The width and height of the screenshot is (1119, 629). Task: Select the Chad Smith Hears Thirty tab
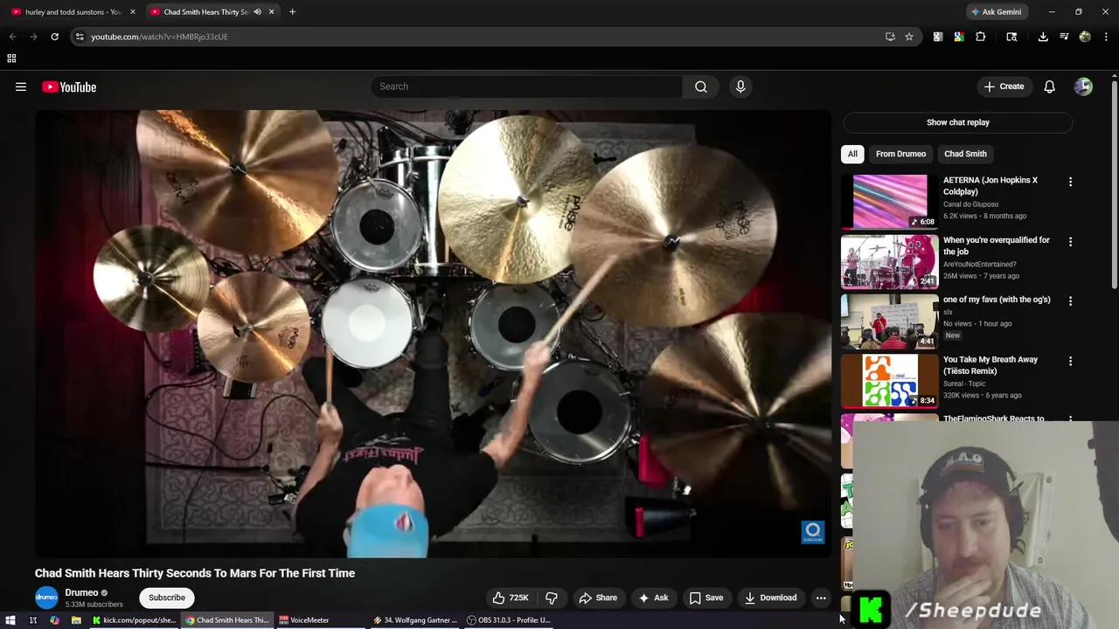[206, 12]
